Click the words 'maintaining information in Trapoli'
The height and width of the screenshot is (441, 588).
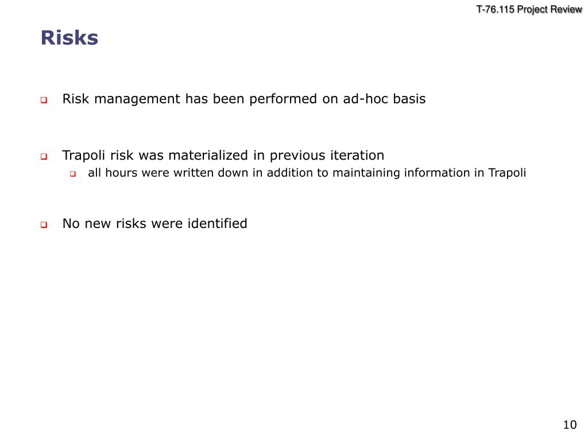[429, 173]
